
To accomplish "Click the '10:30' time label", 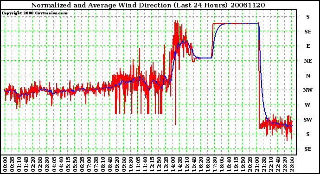I will (x=131, y=164).
